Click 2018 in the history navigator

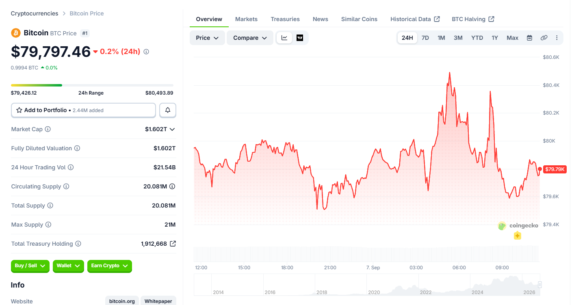click(x=322, y=292)
